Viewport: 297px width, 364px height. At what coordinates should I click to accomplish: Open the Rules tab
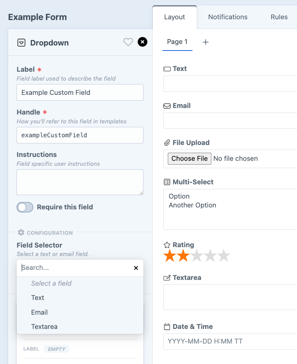279,17
